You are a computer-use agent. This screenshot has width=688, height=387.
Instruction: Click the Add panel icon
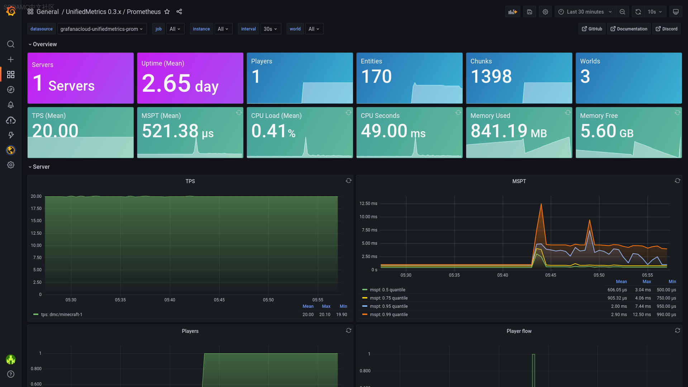coord(512,12)
